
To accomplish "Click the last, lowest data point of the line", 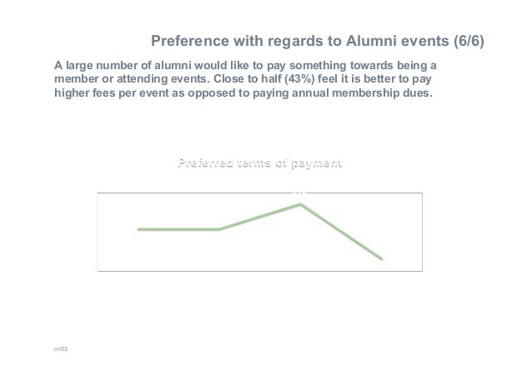I will [381, 259].
